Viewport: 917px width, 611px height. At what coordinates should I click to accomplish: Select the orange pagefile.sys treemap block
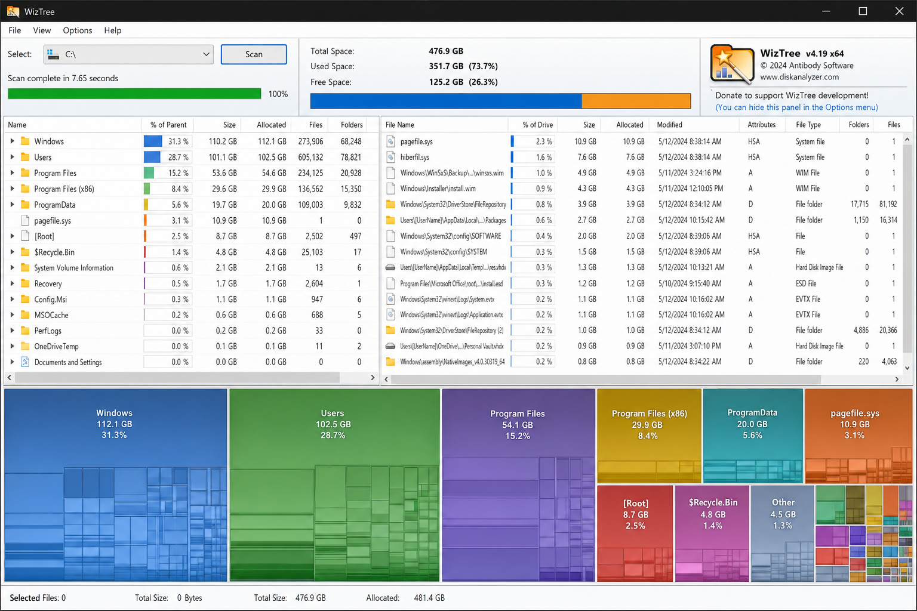[x=858, y=436]
